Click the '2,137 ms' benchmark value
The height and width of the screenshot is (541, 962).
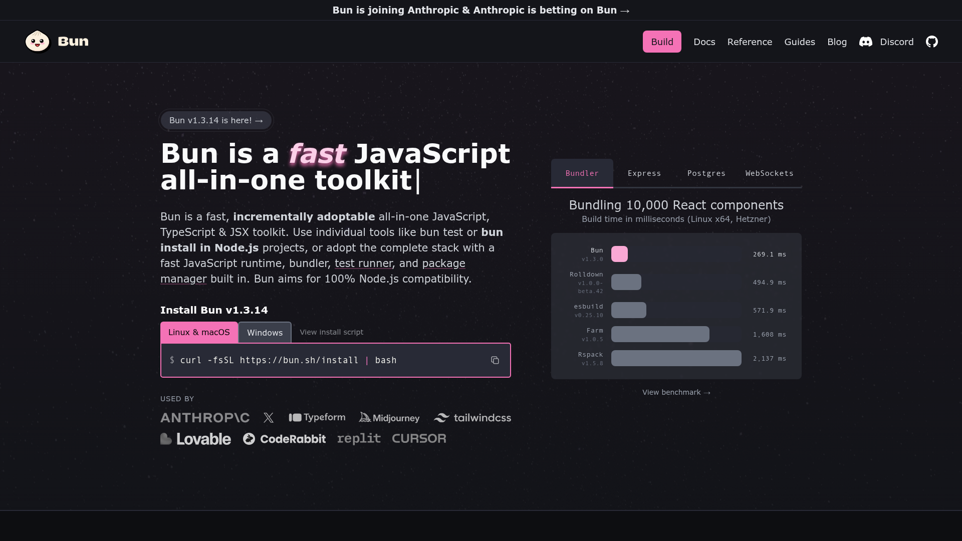point(770,359)
